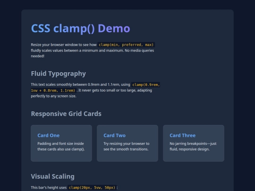This screenshot has height=191, width=255.
Task: Click the "No jarring breakpoints—just" card text
Action: (193, 143)
